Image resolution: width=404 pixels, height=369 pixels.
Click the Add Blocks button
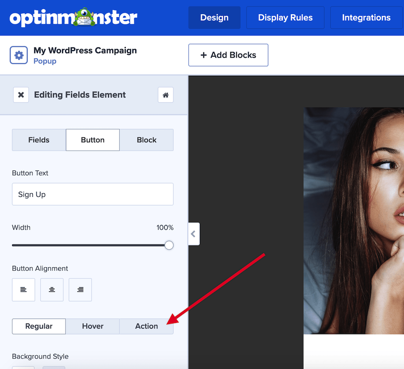pos(228,55)
